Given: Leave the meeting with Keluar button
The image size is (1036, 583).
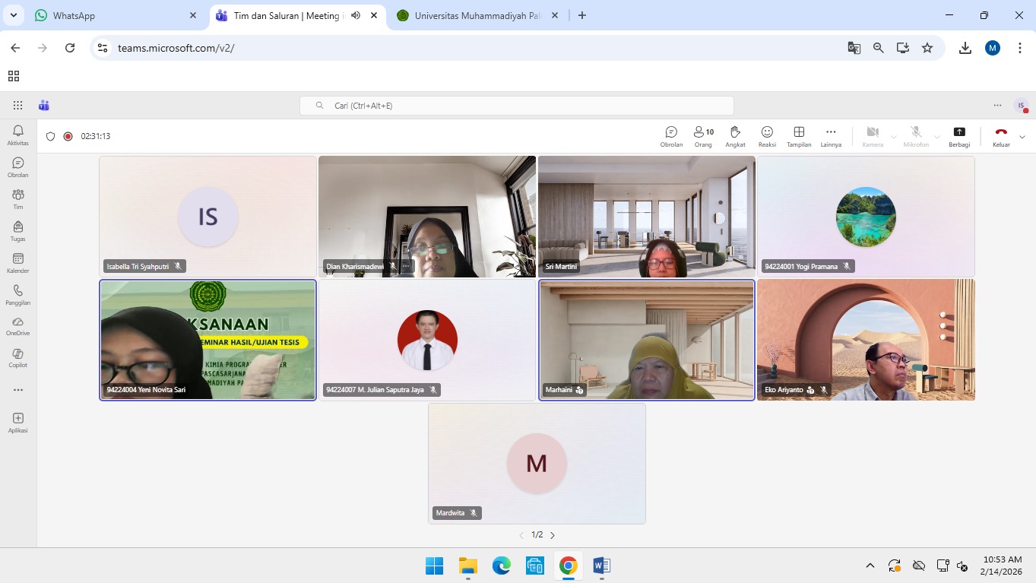Looking at the screenshot, I should [x=1001, y=136].
